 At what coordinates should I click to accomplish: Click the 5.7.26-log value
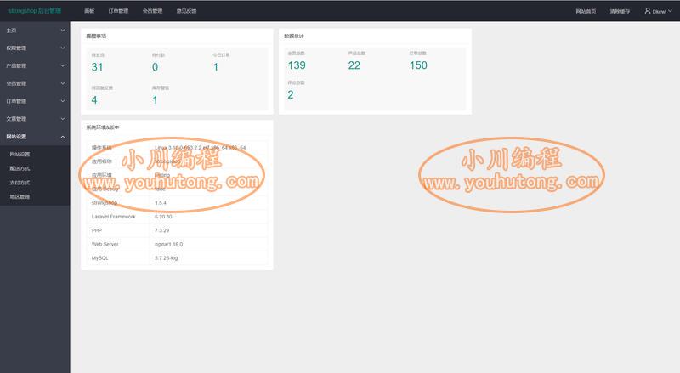pos(166,258)
